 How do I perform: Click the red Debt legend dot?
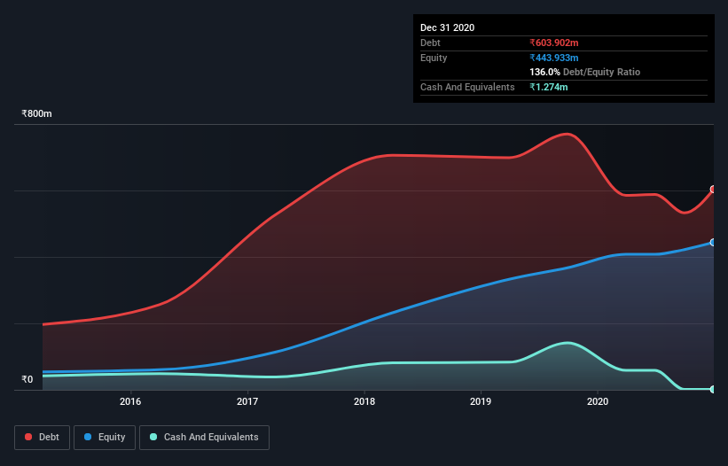[x=28, y=437]
